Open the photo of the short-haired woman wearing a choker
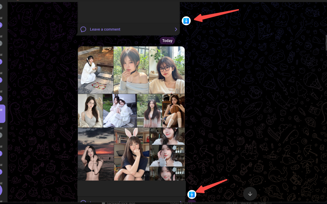Viewport: 327px width, 204px height. (x=131, y=70)
